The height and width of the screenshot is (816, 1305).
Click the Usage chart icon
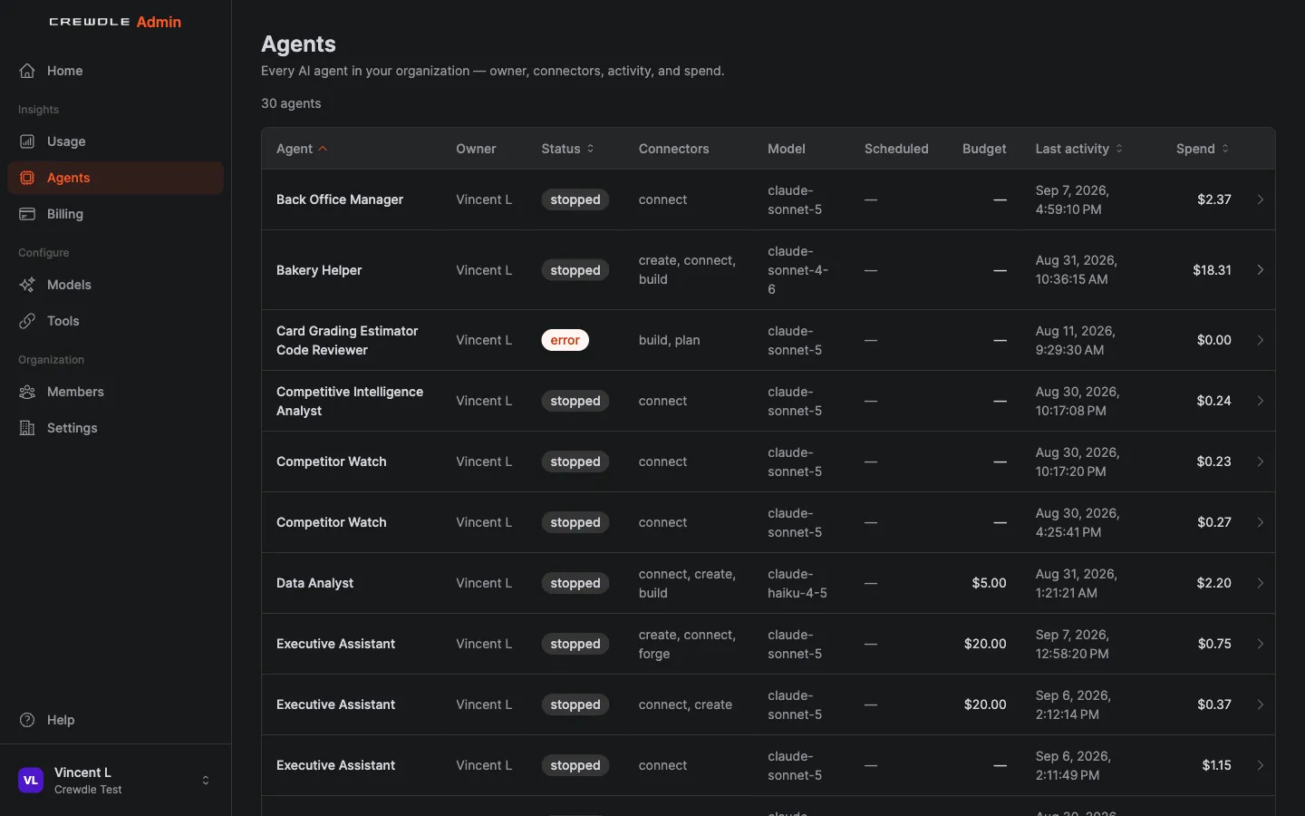27,141
